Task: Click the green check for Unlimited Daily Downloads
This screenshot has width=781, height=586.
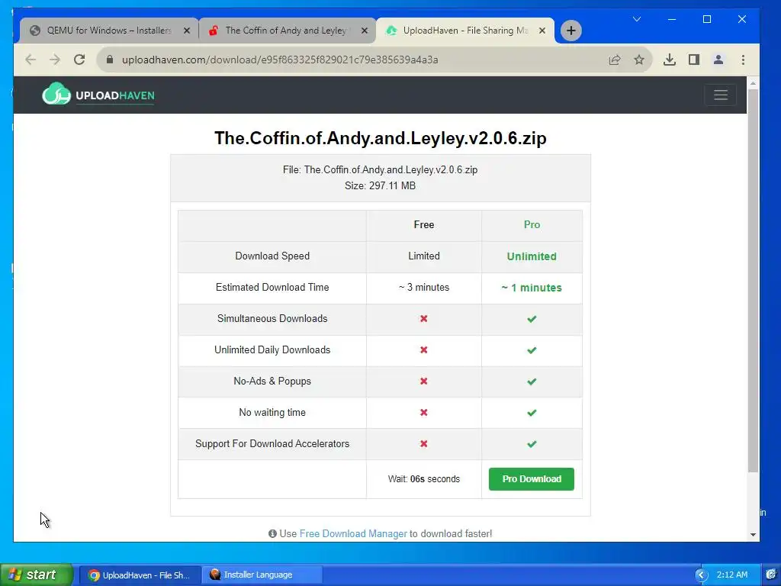Action: [532, 350]
